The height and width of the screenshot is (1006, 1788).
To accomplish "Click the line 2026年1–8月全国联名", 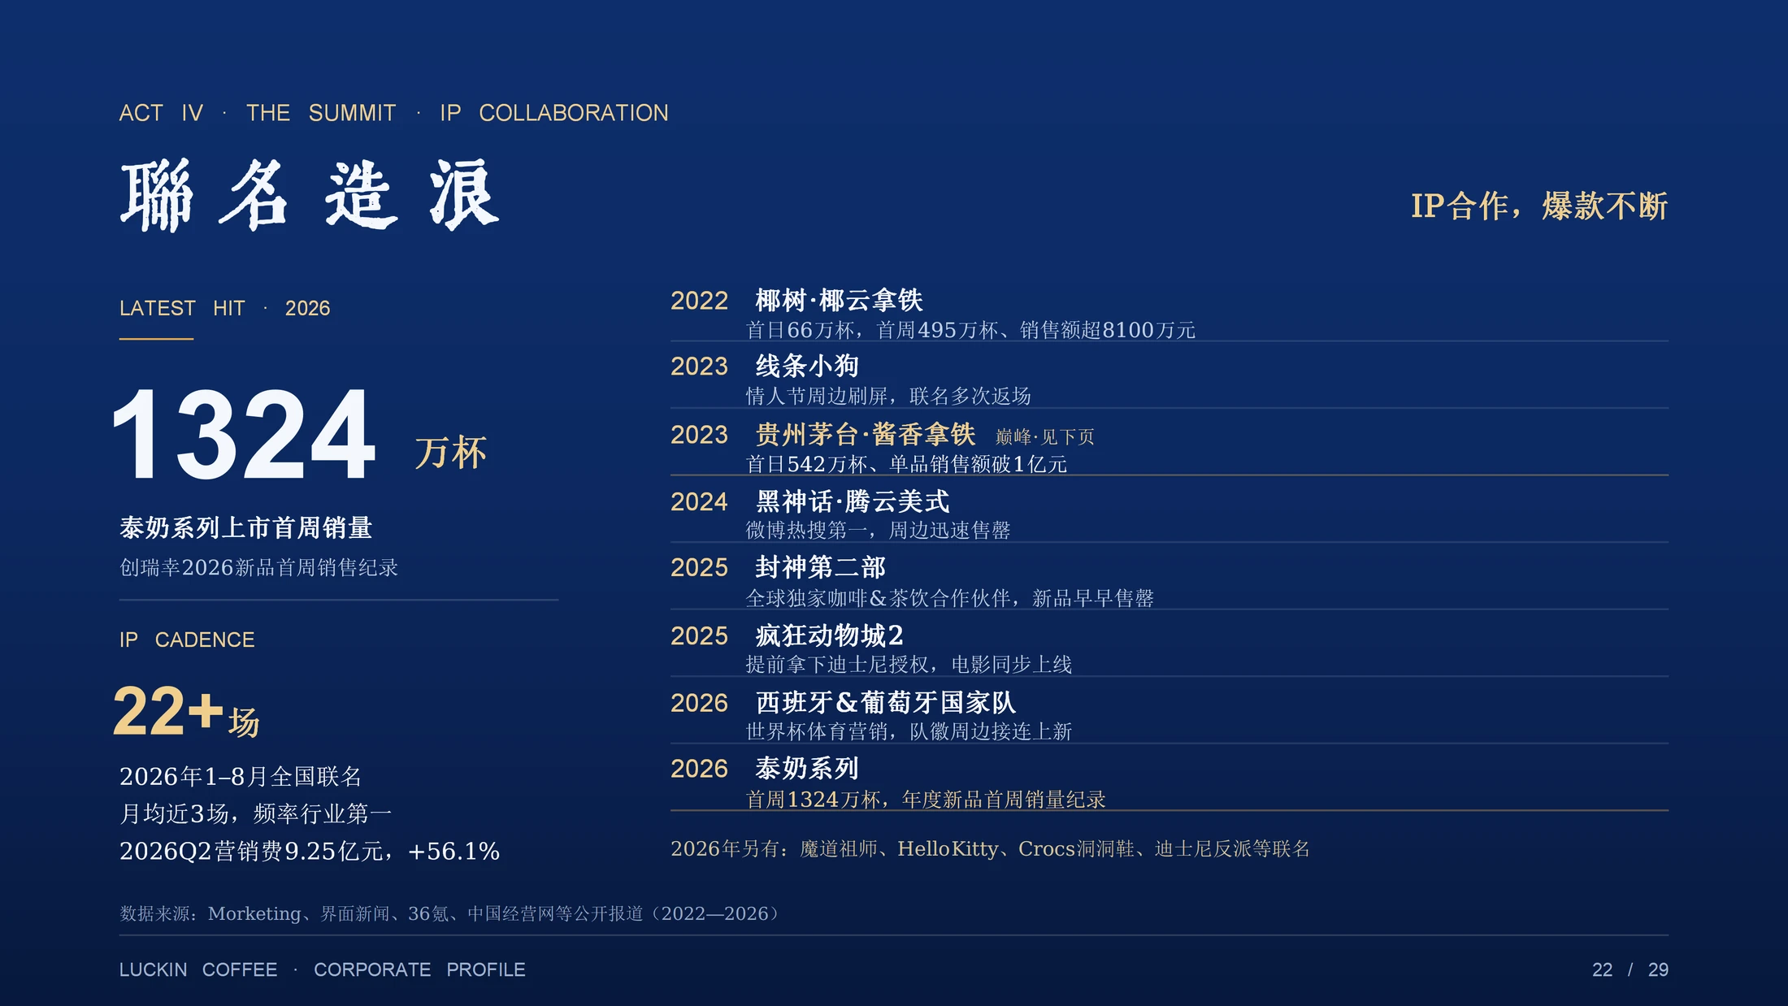I will coord(241,777).
